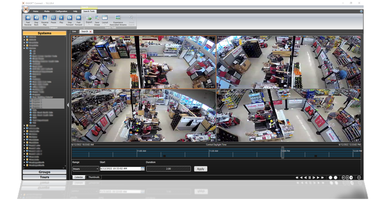Click the Systems tree scroll-down arrow
The height and width of the screenshot is (201, 387).
(x=65, y=166)
